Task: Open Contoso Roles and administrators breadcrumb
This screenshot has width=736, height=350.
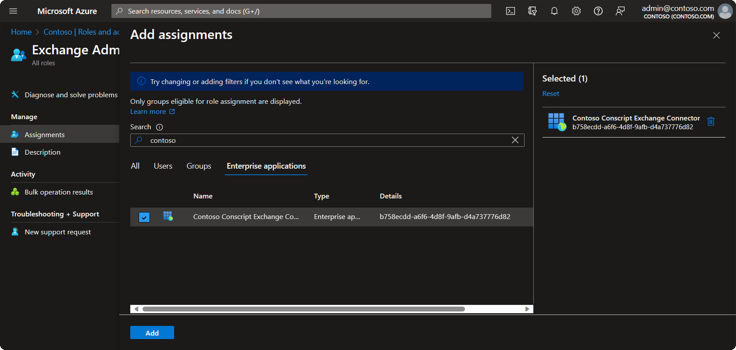Action: coord(81,32)
